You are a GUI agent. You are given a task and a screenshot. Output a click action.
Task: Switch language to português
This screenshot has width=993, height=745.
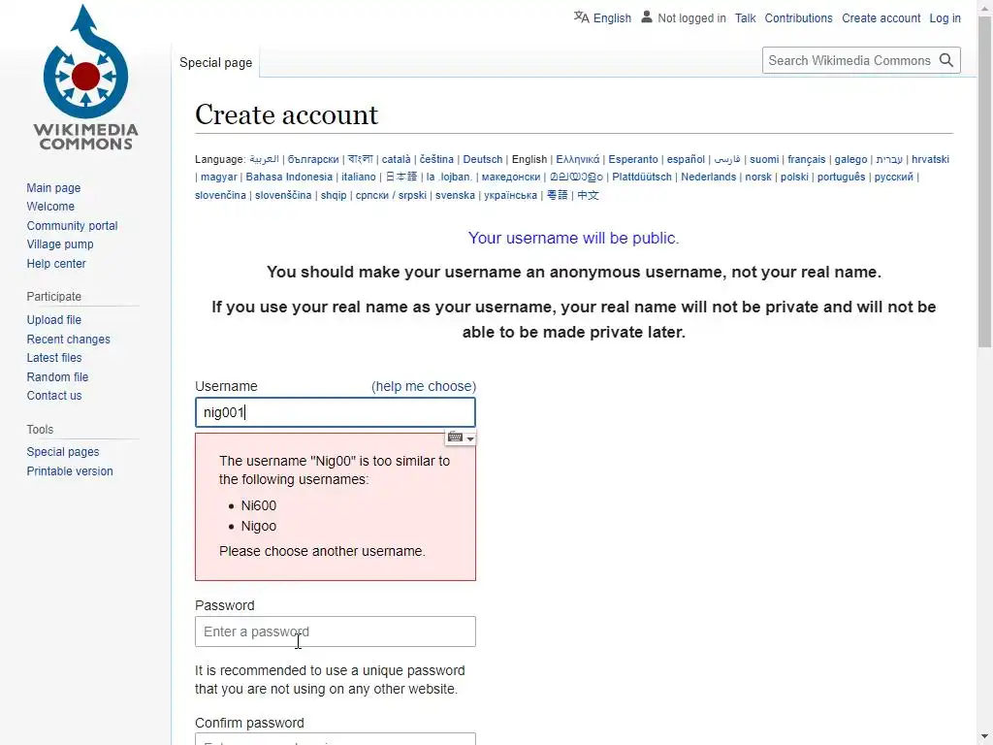click(841, 177)
